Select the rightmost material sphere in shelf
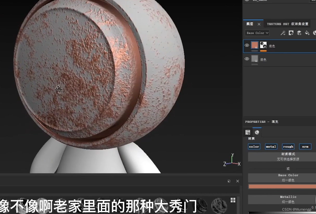This screenshot has height=214, width=316. pyautogui.click(x=219, y=205)
